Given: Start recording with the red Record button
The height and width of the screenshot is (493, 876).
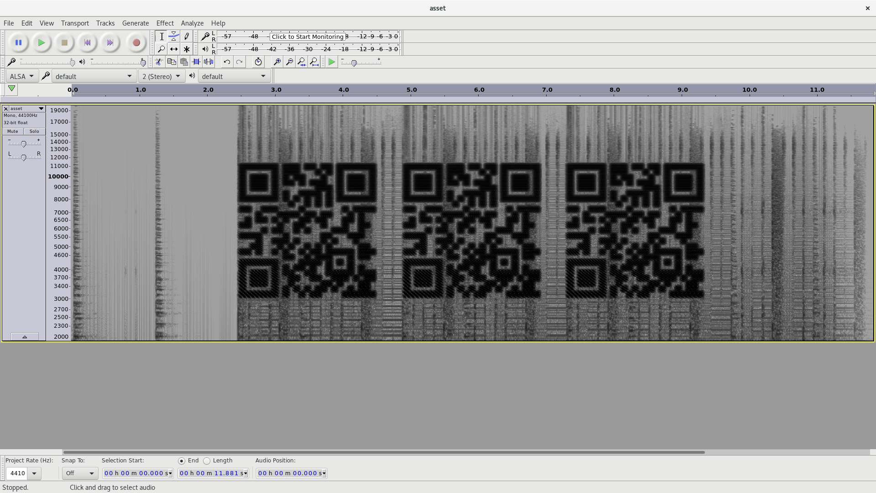Looking at the screenshot, I should coord(136,42).
